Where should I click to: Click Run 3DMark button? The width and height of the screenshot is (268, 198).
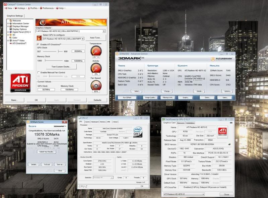click(127, 97)
